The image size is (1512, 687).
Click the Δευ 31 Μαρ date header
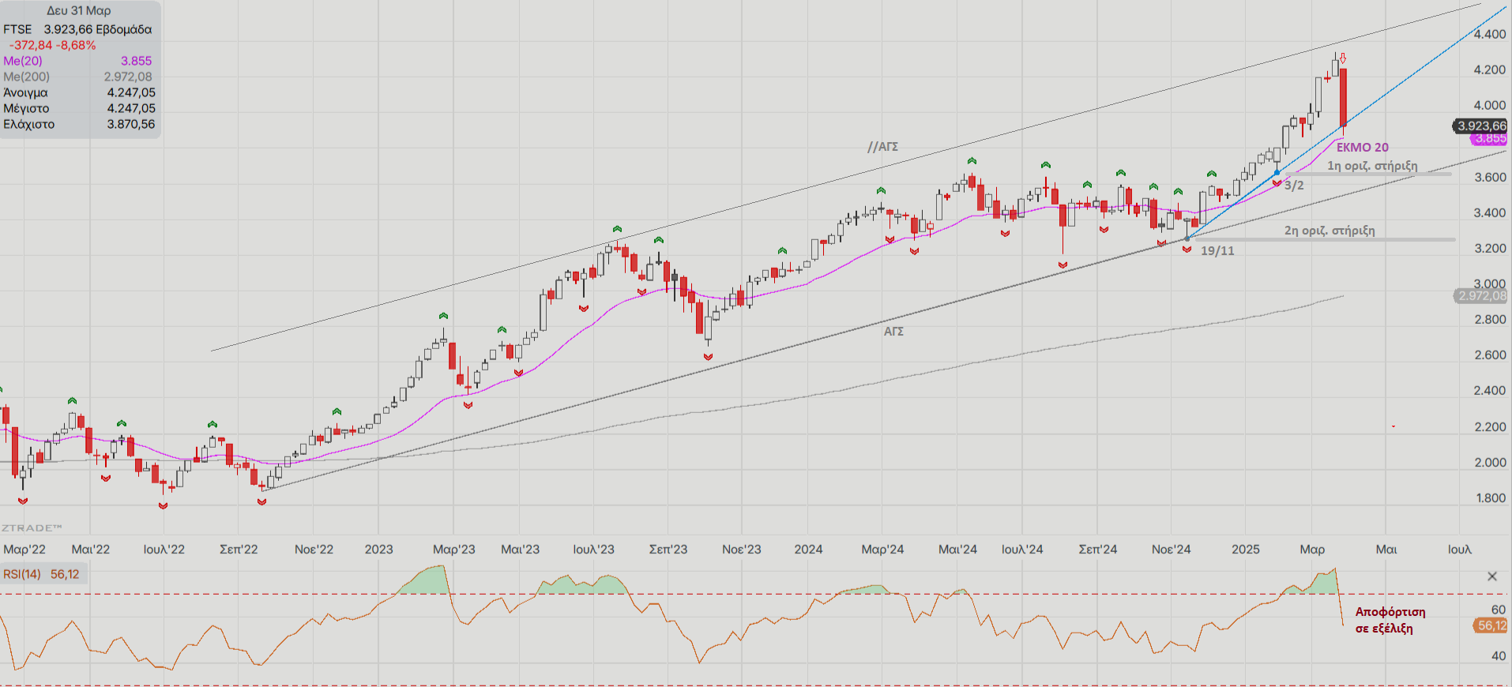pos(79,11)
